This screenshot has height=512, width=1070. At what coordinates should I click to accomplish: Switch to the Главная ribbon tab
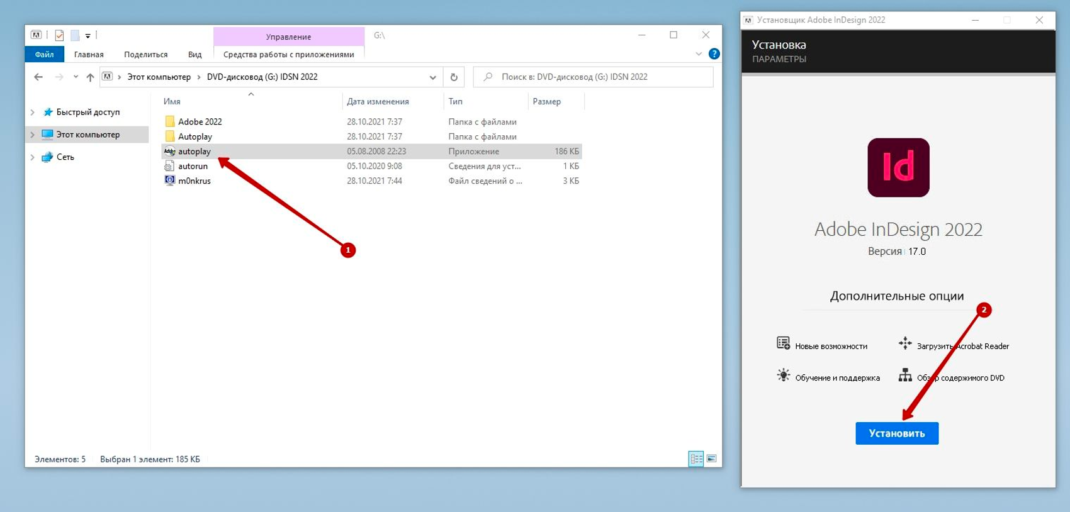click(89, 55)
